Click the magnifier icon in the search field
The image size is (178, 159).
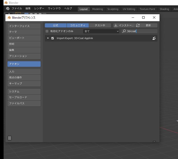[x=124, y=31]
